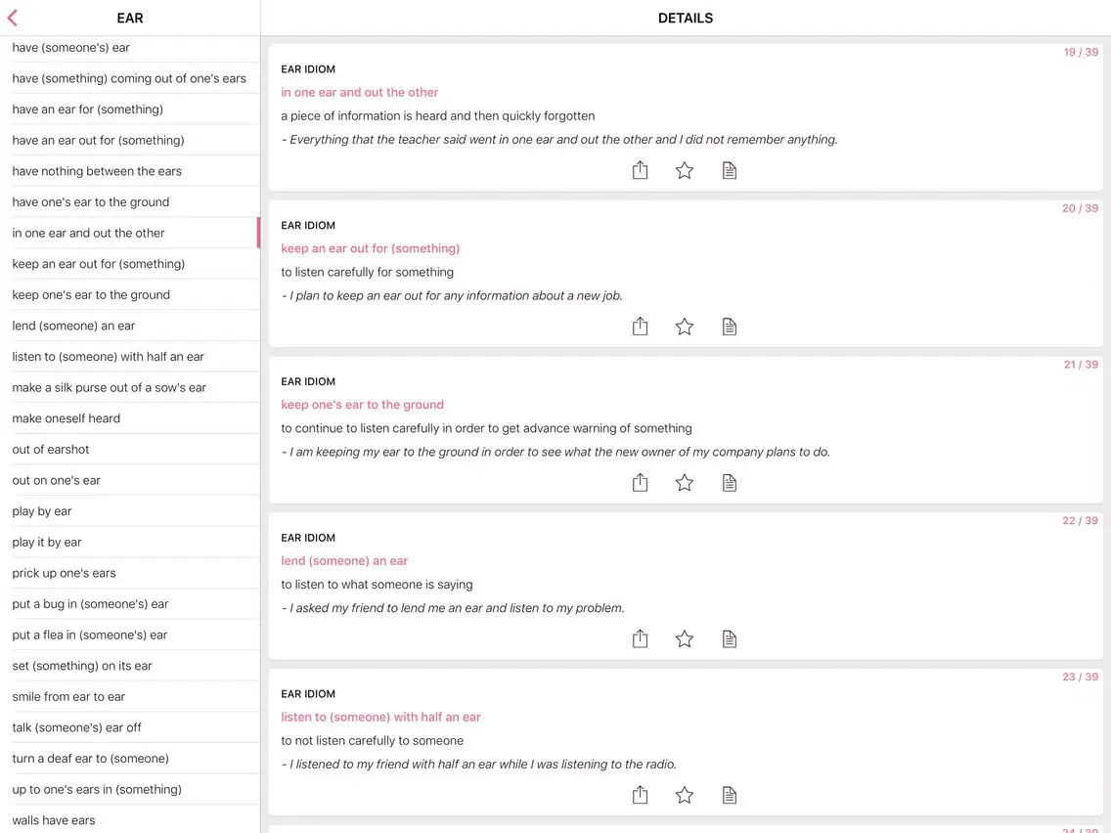1111x833 pixels.
Task: Select 'make a silk purse out of a sow's ear'
Action: 130,387
